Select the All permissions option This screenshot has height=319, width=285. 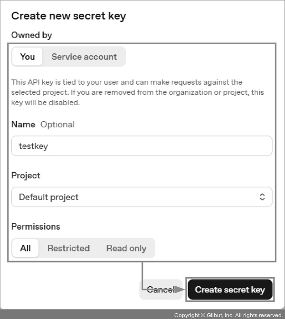tap(25, 248)
